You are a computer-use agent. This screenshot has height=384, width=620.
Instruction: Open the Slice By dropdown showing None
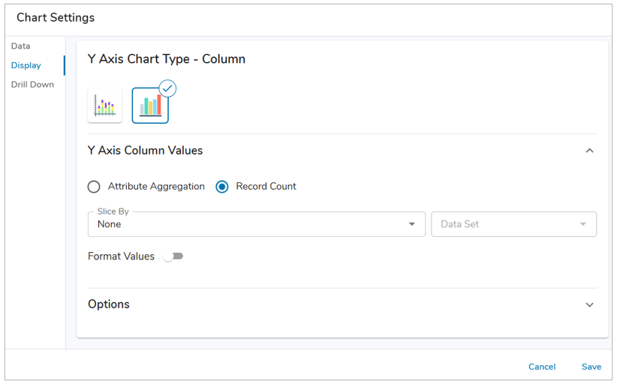[x=255, y=224]
